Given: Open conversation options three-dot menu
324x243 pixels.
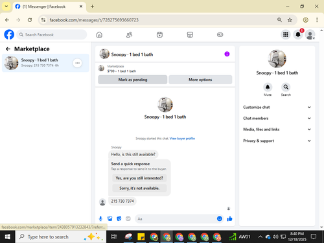Looking at the screenshot, I should point(77,63).
